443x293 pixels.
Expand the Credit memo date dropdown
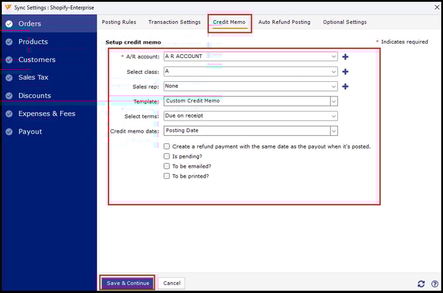click(x=333, y=131)
